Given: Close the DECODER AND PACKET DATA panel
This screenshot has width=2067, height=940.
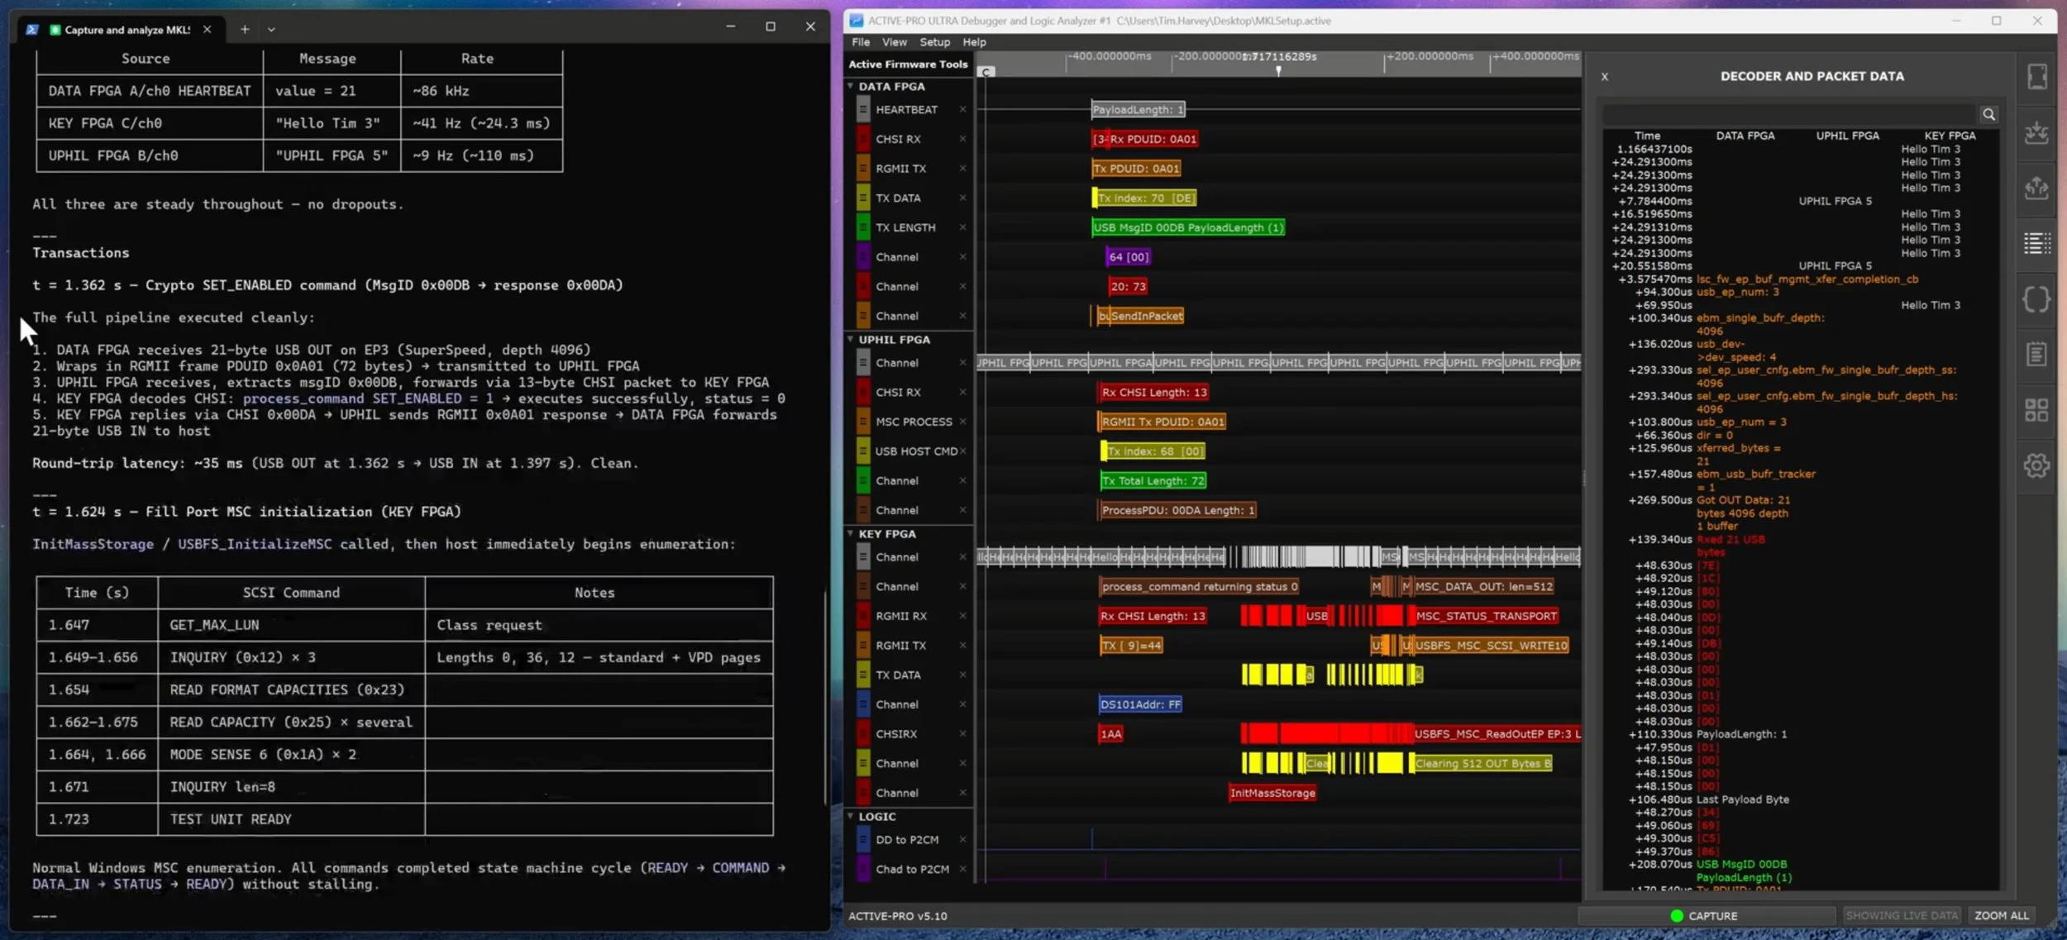Looking at the screenshot, I should coord(1604,76).
